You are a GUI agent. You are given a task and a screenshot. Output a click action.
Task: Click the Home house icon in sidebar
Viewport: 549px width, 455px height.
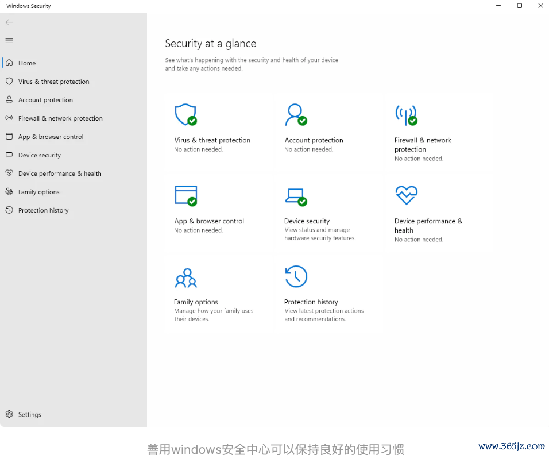tap(9, 63)
